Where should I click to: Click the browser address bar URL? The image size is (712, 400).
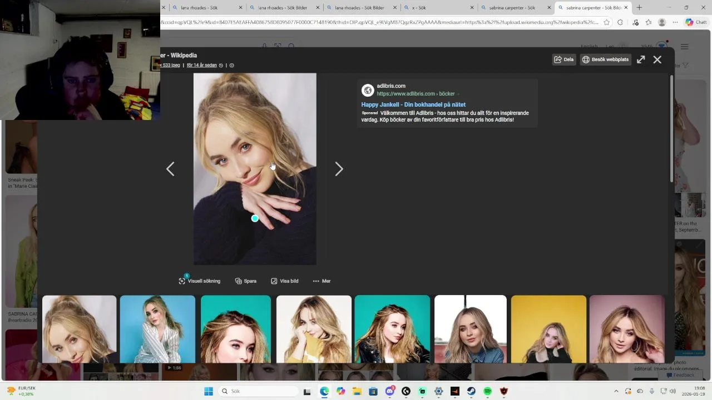(379, 23)
